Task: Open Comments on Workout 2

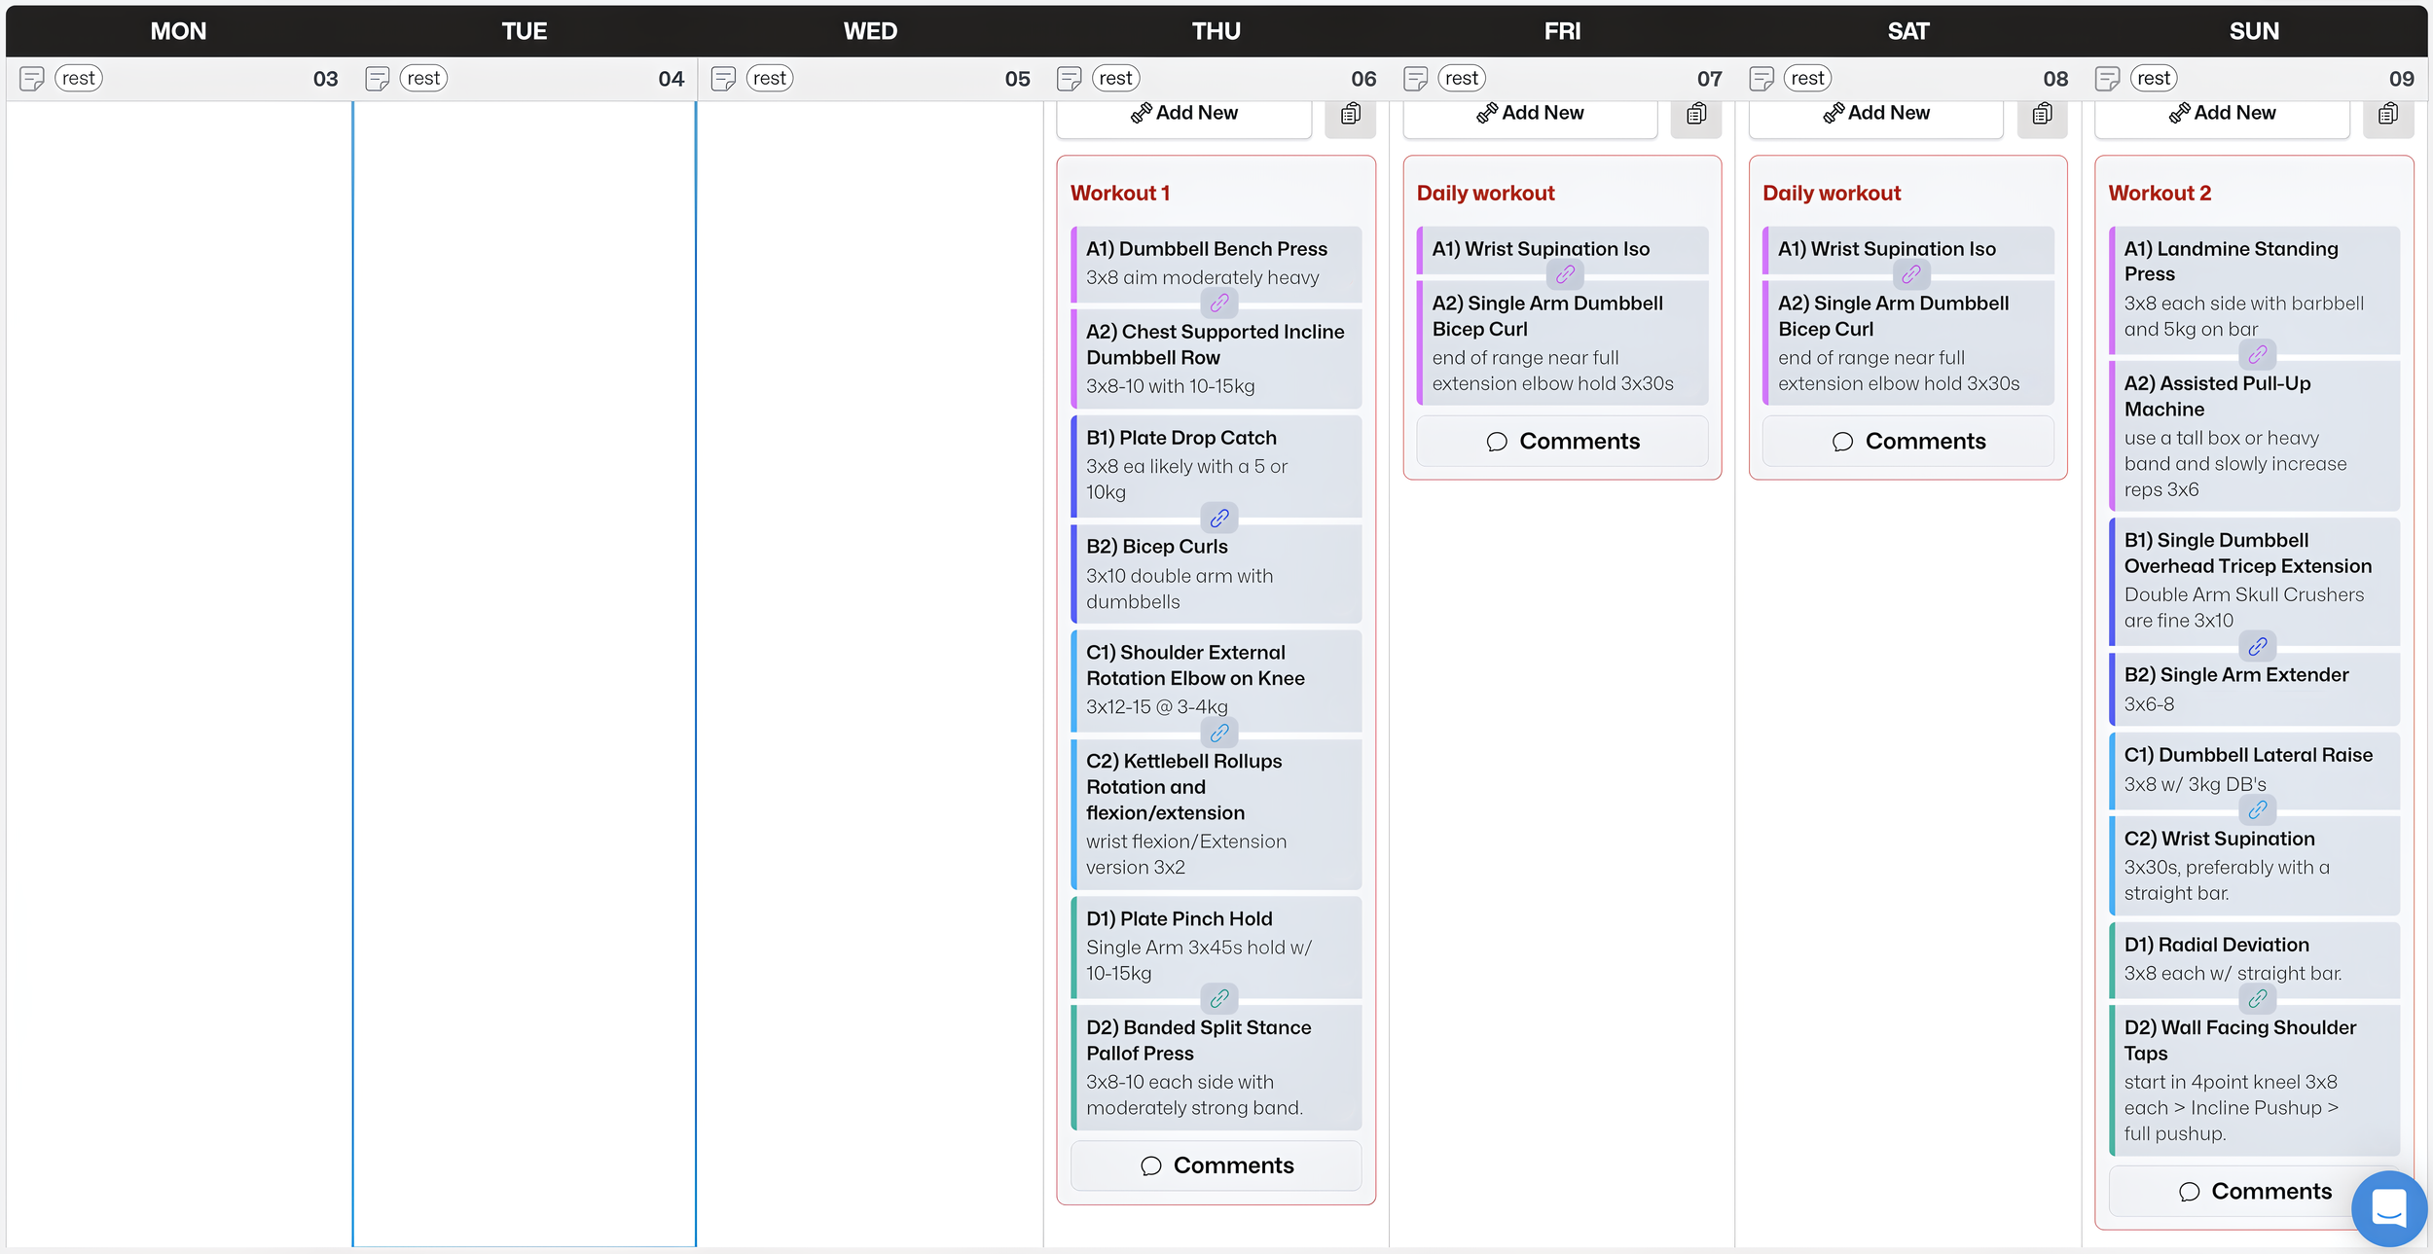Action: [x=2254, y=1192]
